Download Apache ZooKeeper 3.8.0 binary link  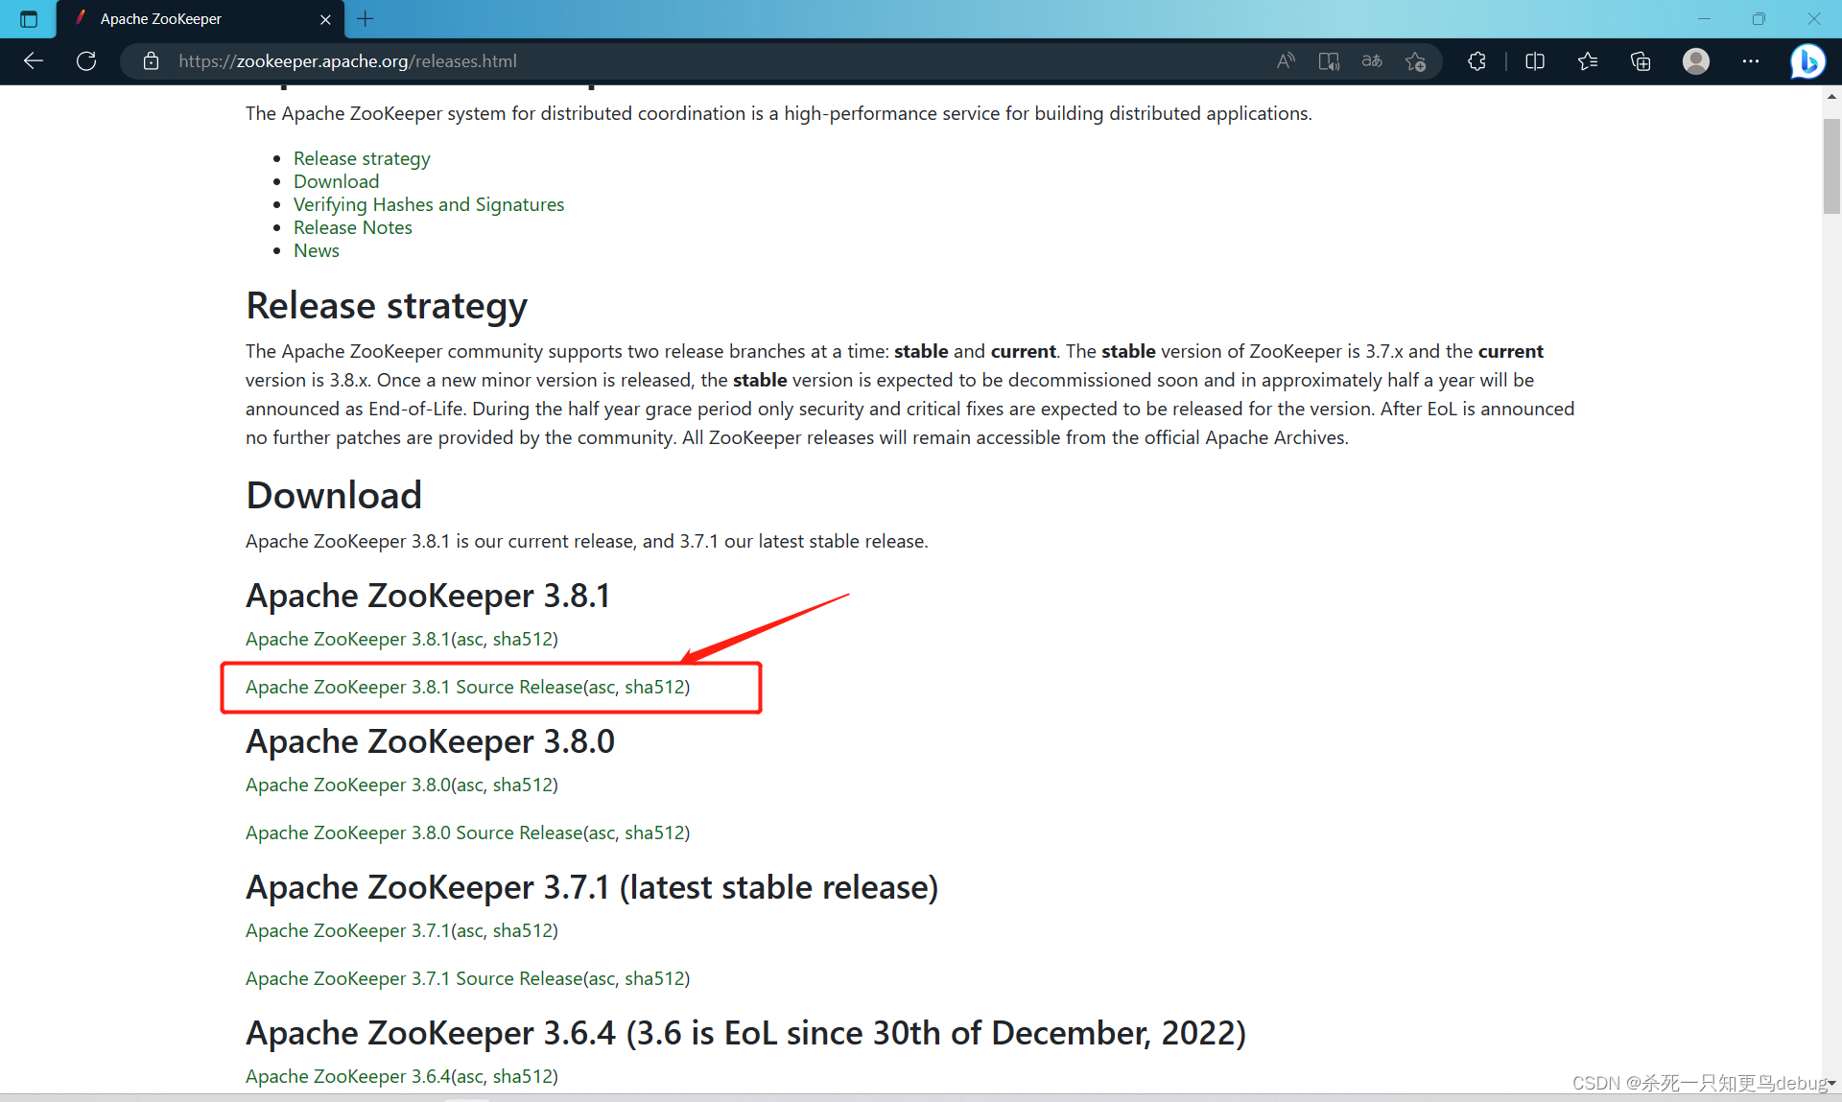point(348,785)
